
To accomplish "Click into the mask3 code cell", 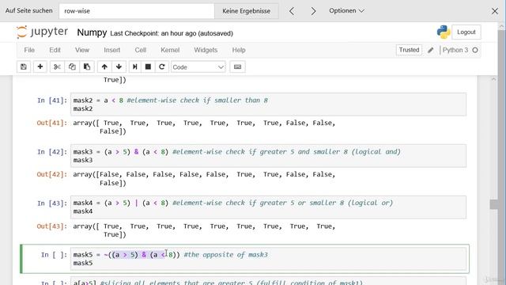I will click(x=268, y=156).
